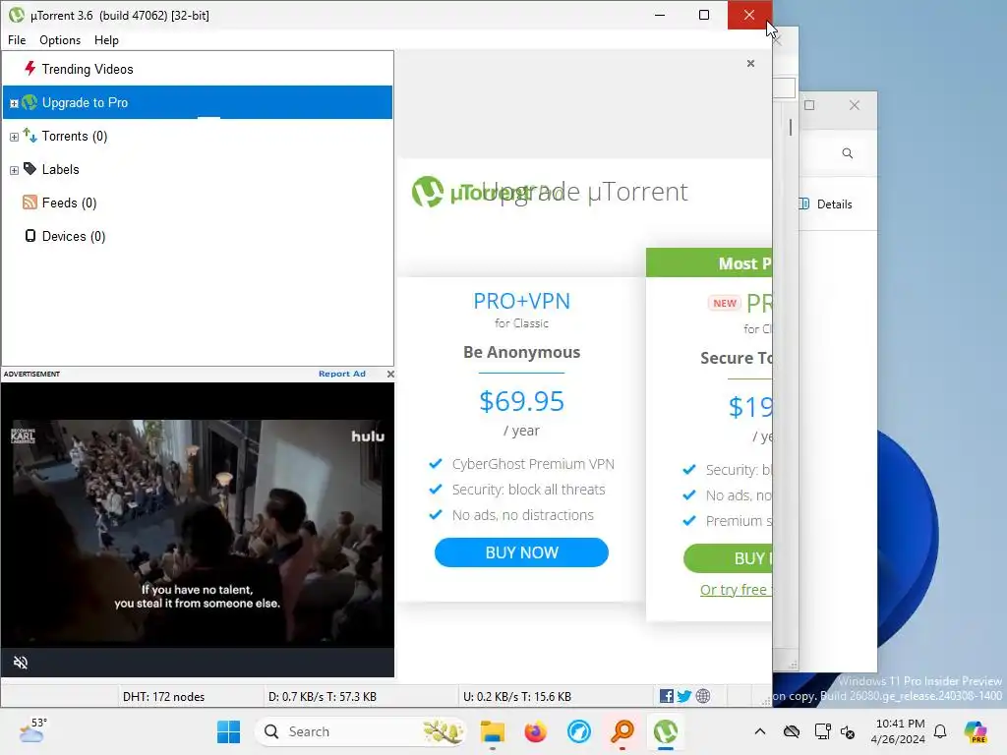Click the muted volume tray icon
Screen dimensions: 1007x755
848,731
